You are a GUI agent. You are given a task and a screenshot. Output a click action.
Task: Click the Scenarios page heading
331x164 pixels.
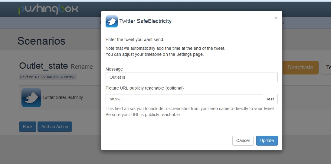pyautogui.click(x=41, y=41)
